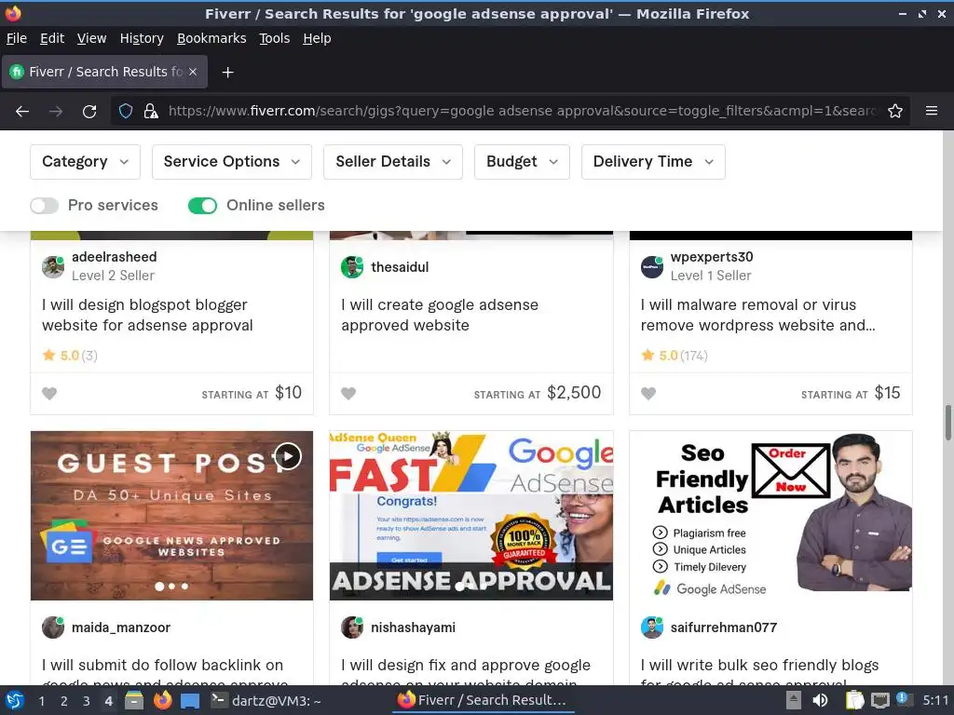Open adeelrasheed seller profile link
The image size is (954, 715).
click(x=115, y=257)
